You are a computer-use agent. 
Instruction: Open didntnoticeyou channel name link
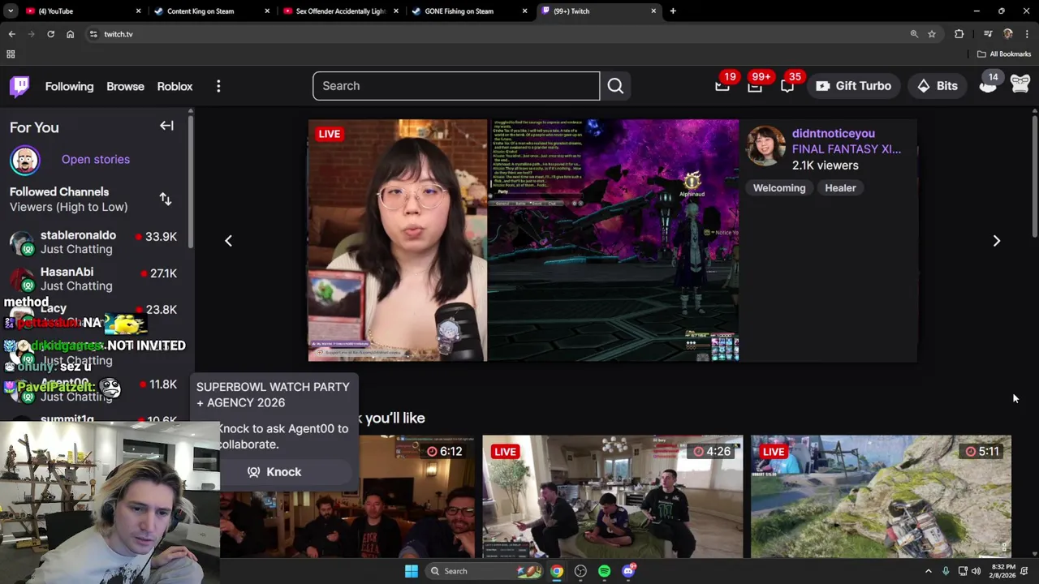(834, 133)
